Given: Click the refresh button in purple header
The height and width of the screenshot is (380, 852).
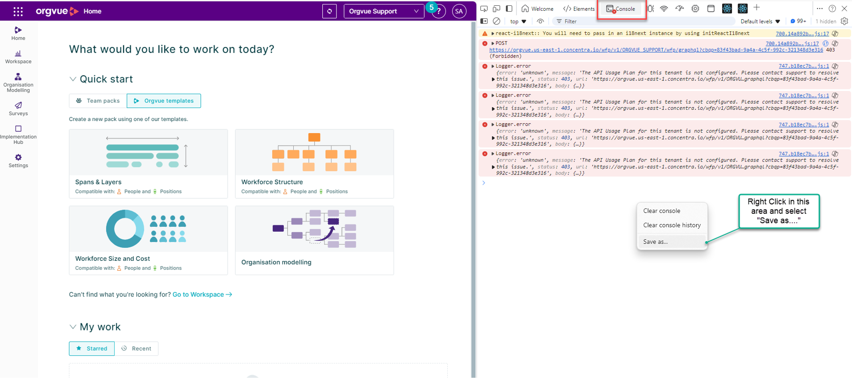Looking at the screenshot, I should (329, 11).
